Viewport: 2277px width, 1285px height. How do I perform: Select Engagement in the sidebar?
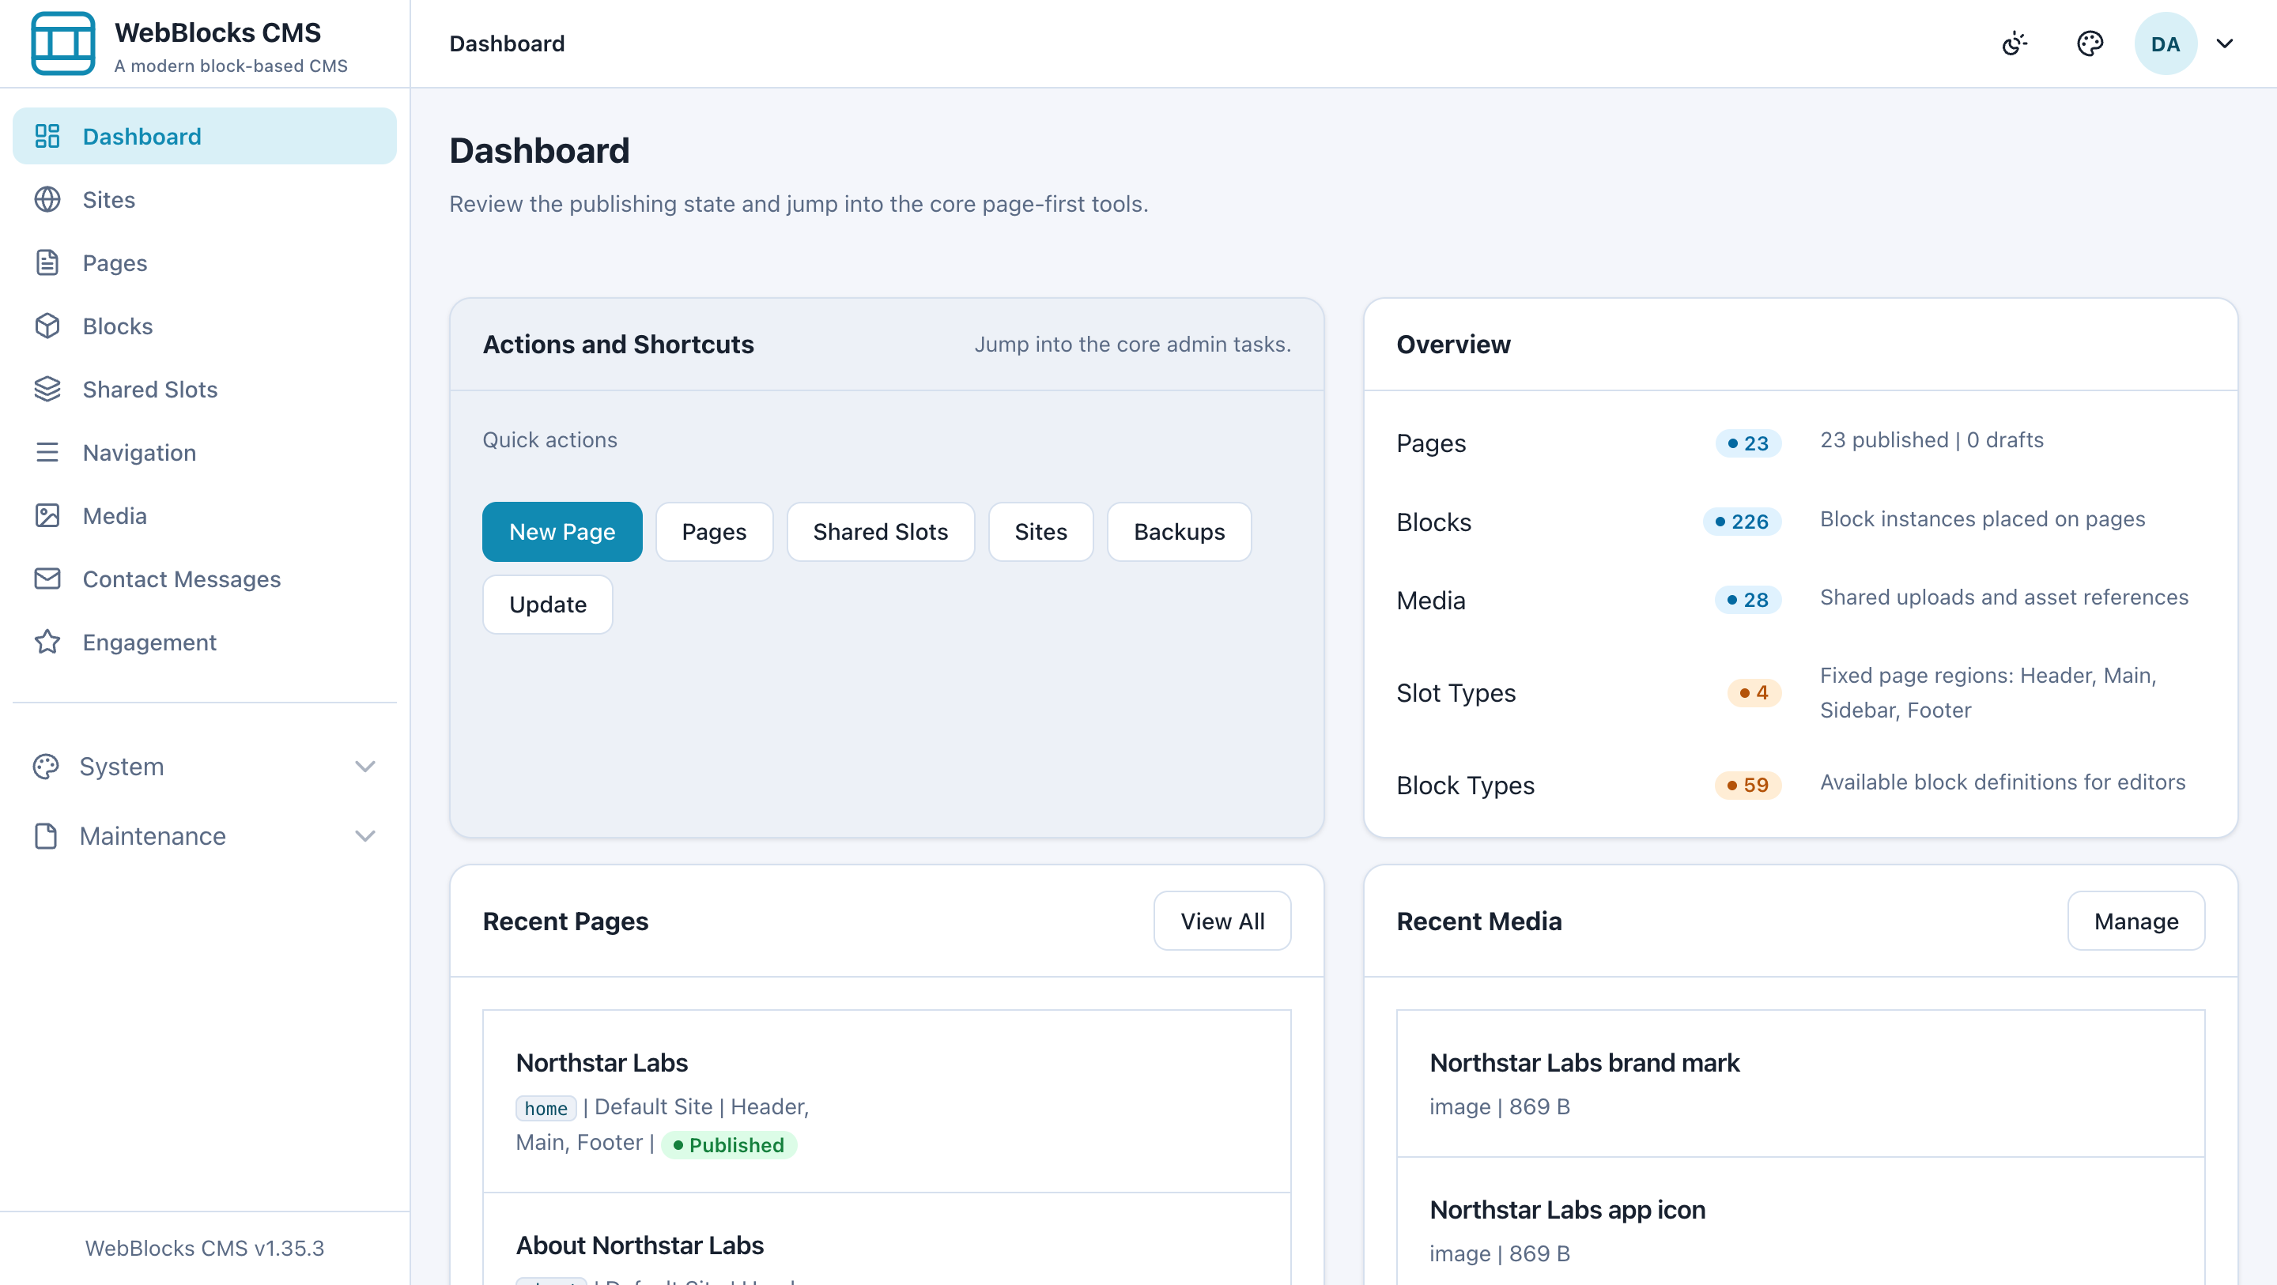coord(204,642)
